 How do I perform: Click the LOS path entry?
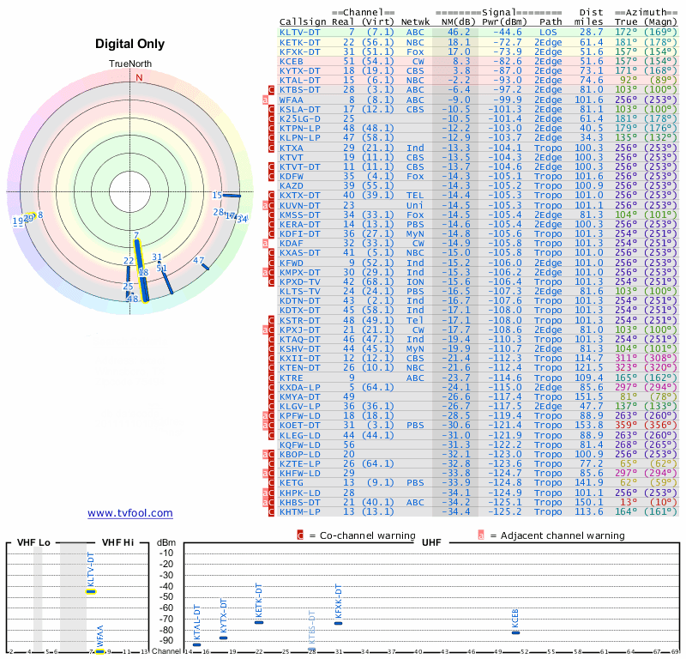(548, 33)
